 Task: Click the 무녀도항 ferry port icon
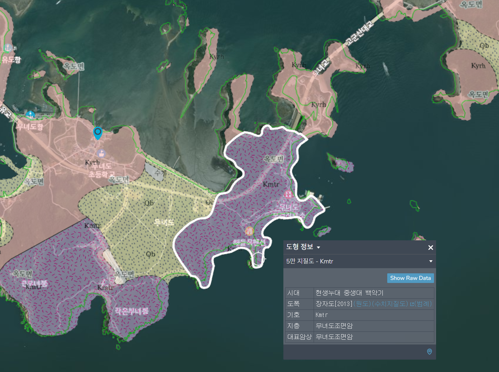coord(31,115)
